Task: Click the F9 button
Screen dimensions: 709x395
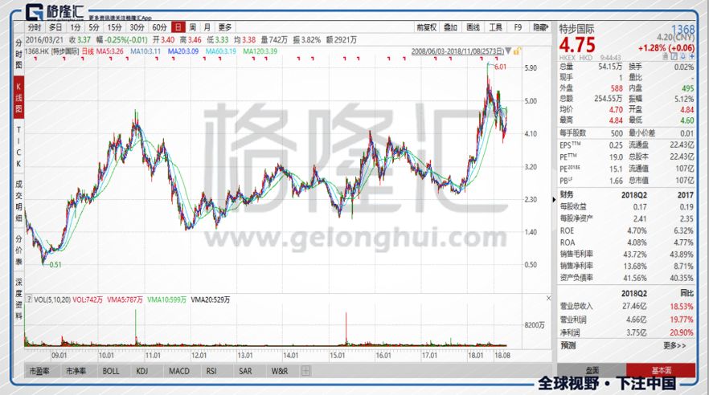Action: 518,27
